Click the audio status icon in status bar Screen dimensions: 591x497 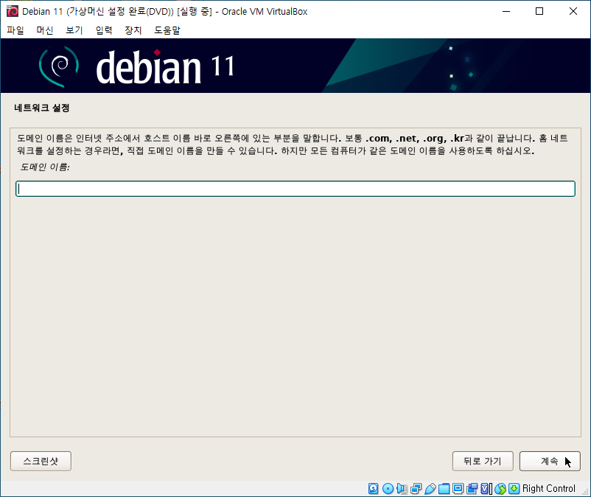pyautogui.click(x=402, y=488)
